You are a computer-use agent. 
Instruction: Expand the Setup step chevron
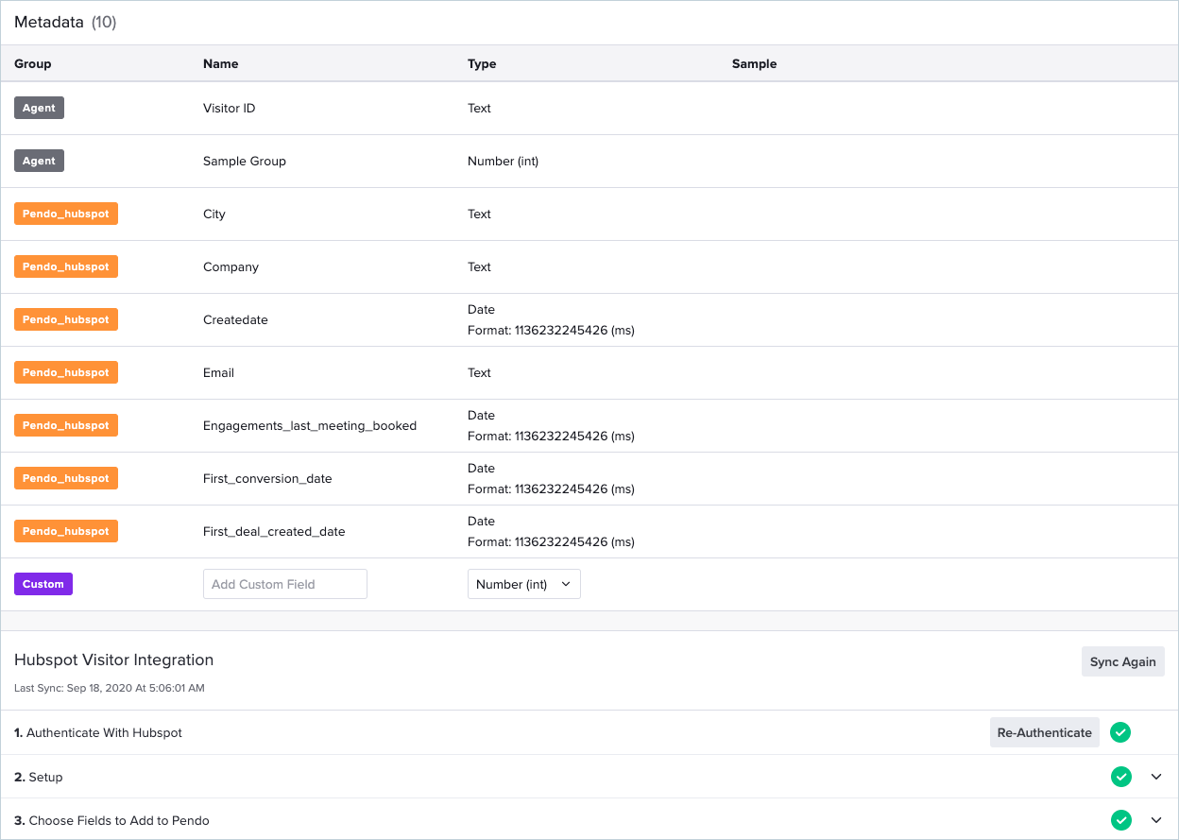pos(1156,777)
